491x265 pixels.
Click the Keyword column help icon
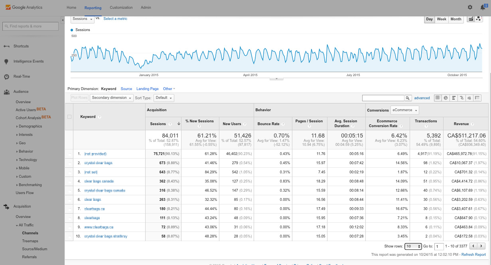(x=100, y=117)
